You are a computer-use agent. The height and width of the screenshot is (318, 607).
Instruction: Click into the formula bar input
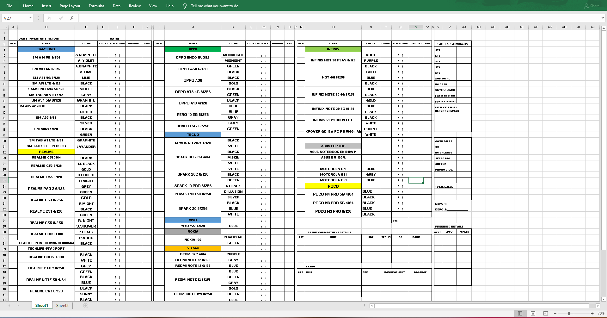click(339, 18)
